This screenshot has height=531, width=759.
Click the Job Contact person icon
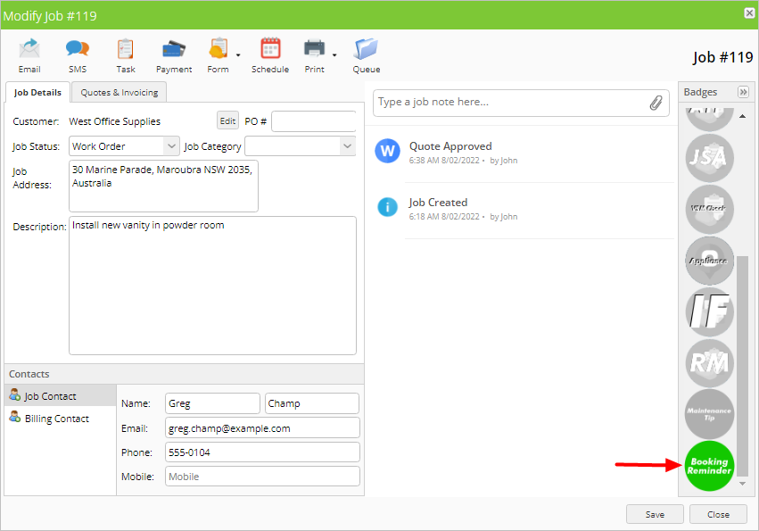[x=15, y=394]
